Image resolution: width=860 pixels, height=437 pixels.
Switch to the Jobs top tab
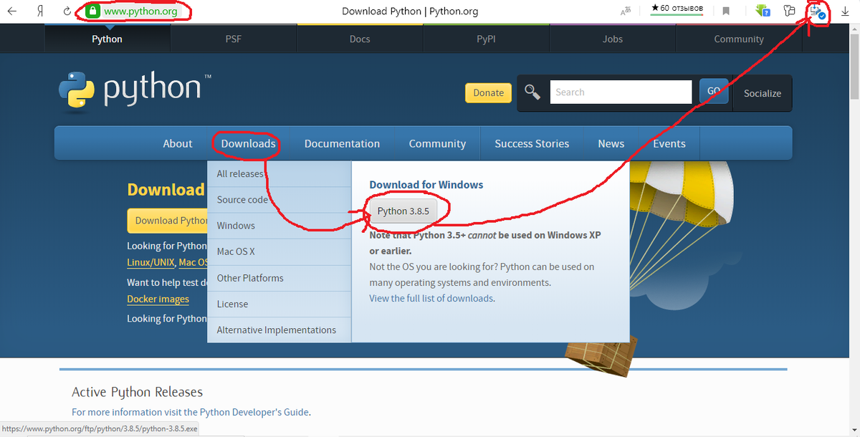(613, 39)
